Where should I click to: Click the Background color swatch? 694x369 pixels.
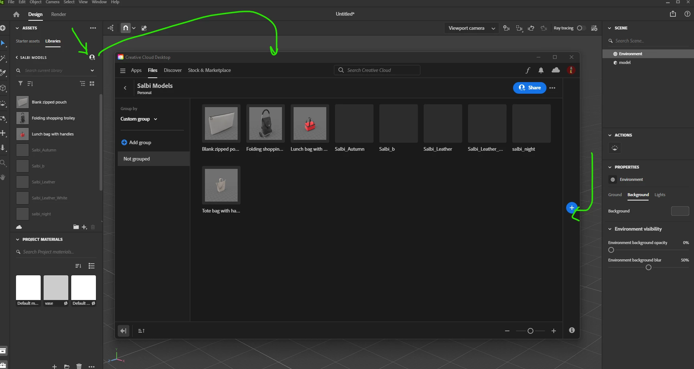680,211
